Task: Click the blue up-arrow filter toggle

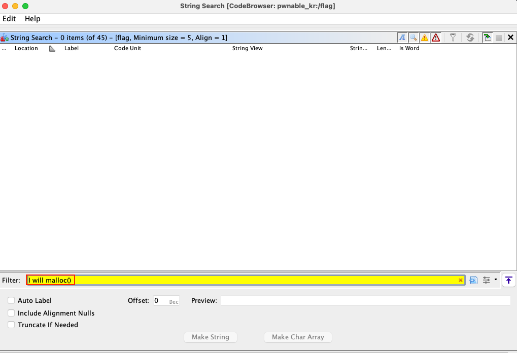Action: coord(509,280)
